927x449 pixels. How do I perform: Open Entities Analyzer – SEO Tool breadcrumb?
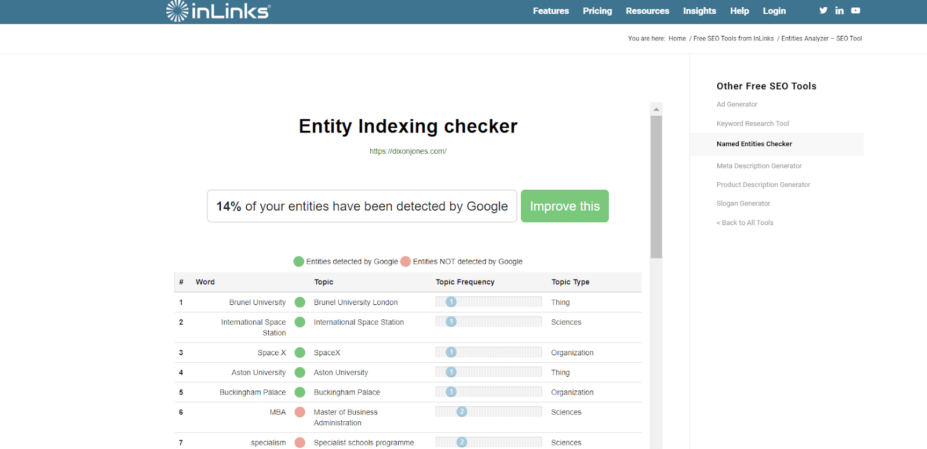pyautogui.click(x=822, y=39)
